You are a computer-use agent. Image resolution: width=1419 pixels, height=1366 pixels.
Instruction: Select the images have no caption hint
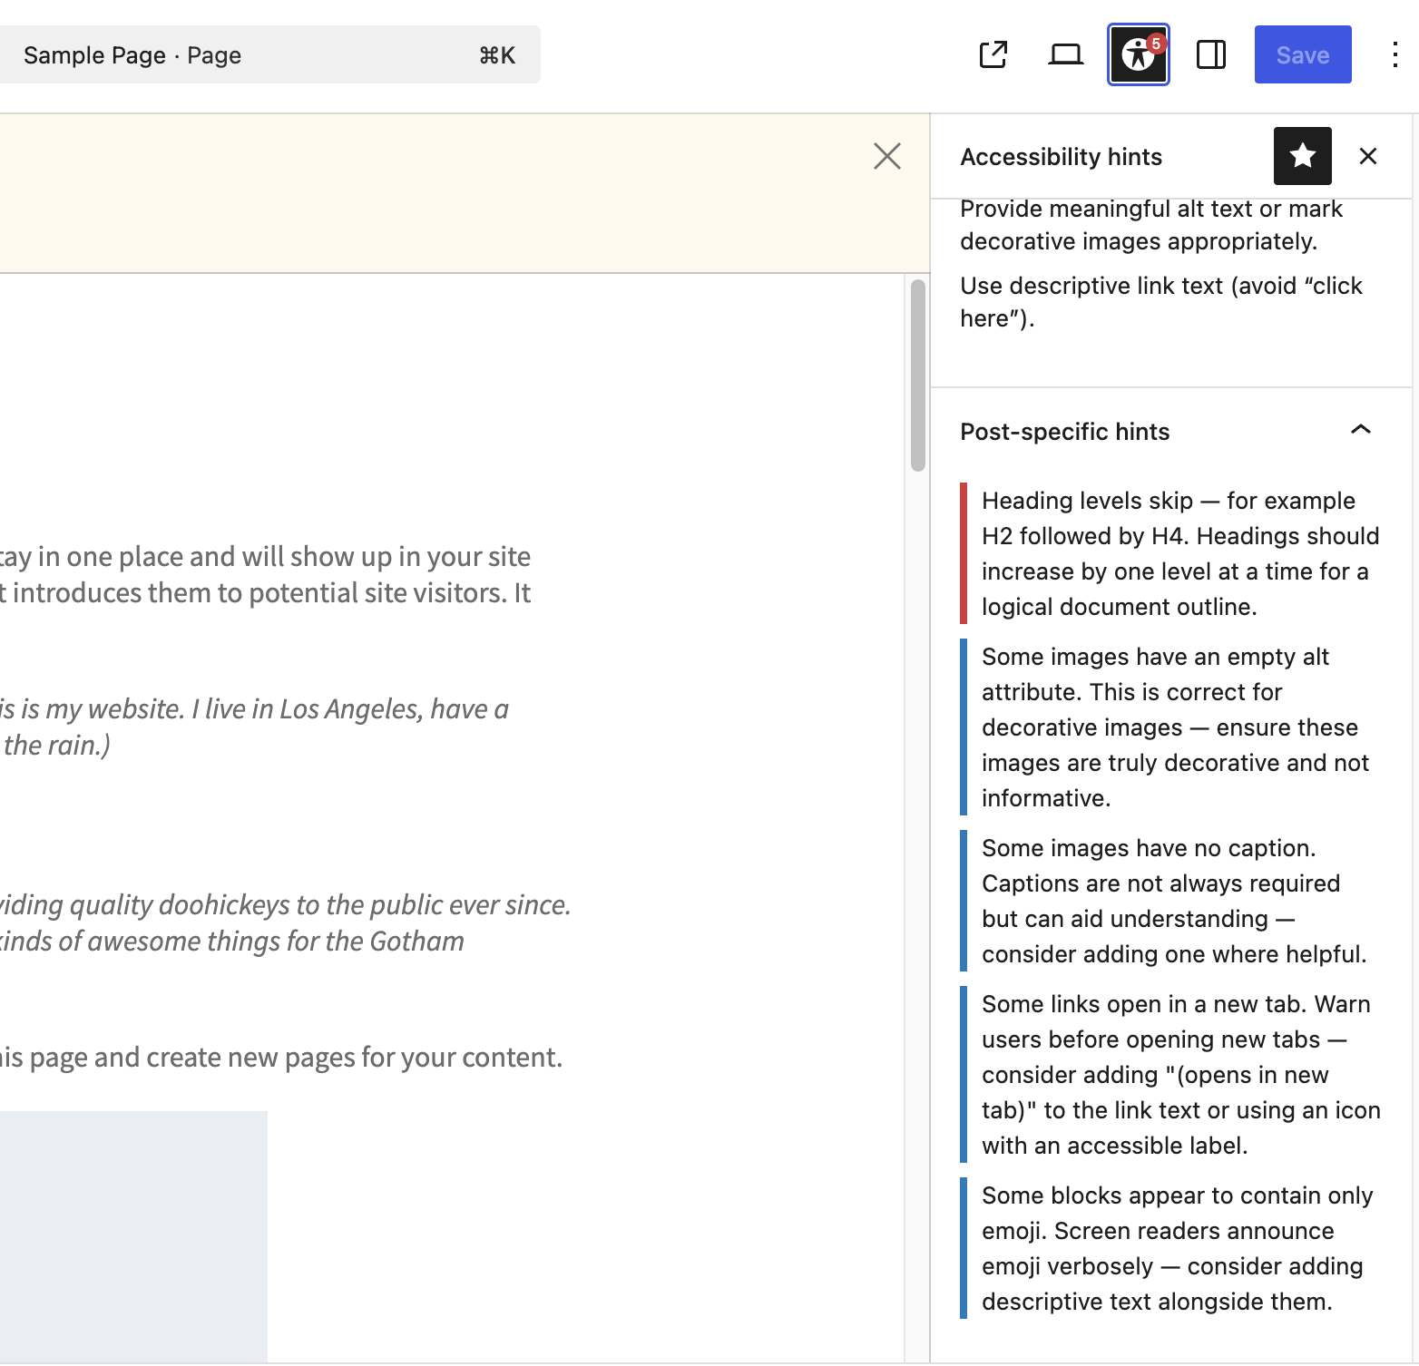[x=1170, y=901]
